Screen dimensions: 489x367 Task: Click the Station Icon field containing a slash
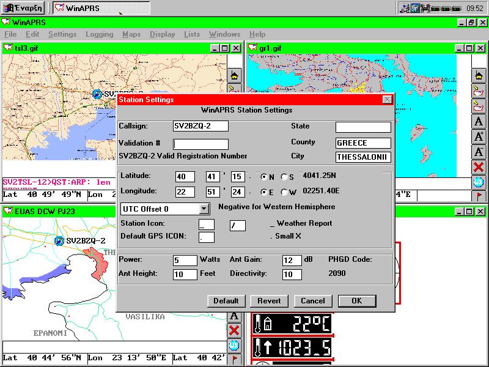tap(238, 225)
